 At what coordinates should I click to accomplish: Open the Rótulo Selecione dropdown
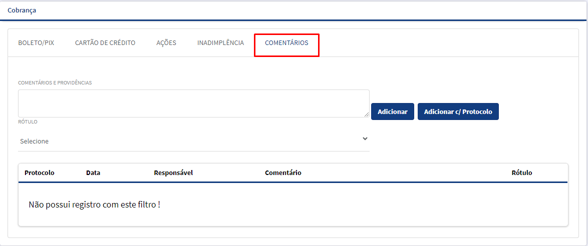click(x=193, y=141)
